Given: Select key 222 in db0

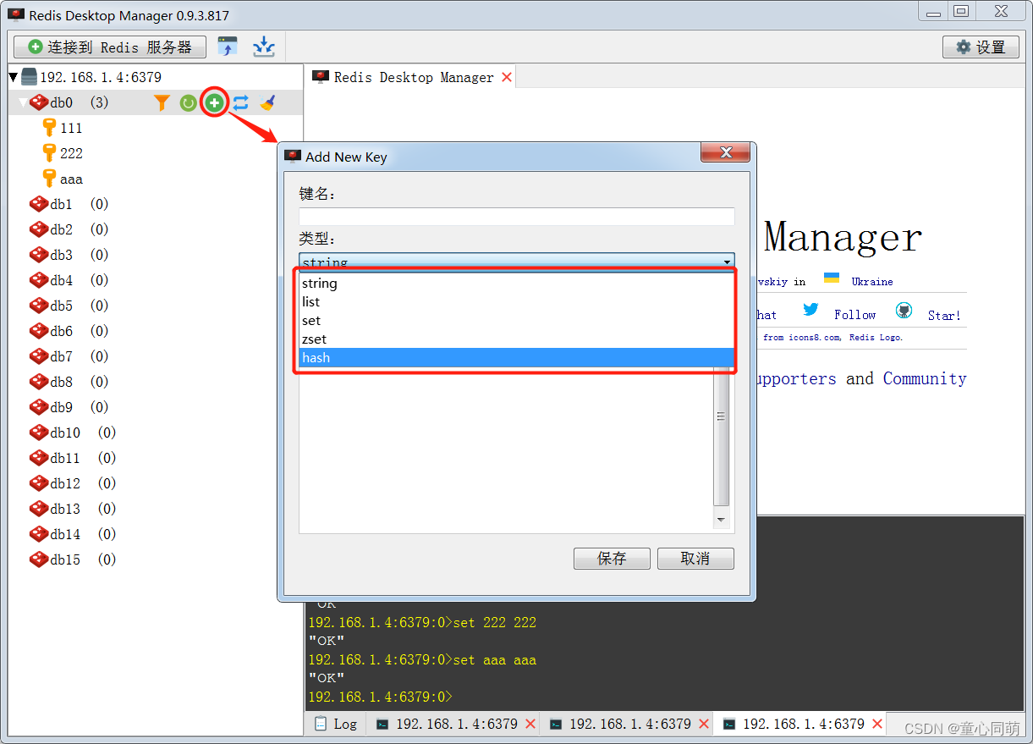Looking at the screenshot, I should coord(71,153).
